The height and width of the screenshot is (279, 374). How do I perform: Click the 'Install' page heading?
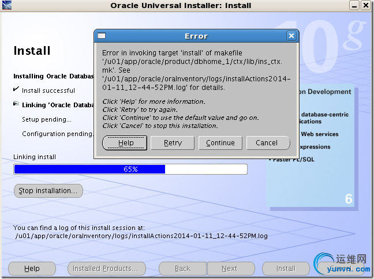pos(32,51)
